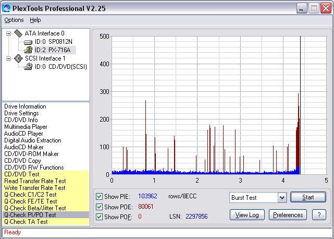Click the SCSI Interface 1 icon
334x239 pixels.
coord(18,58)
